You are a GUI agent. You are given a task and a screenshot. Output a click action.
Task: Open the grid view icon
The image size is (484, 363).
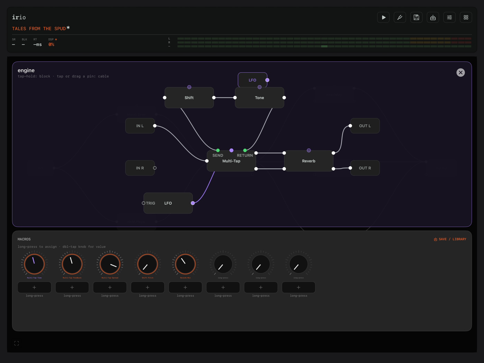(466, 17)
